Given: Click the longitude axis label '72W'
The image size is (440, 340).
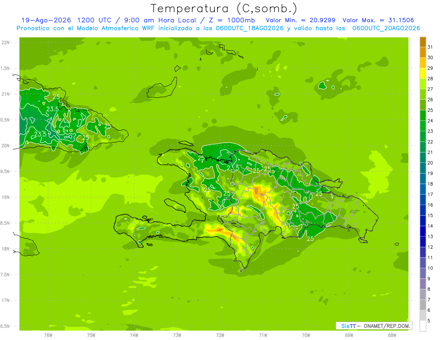Looking at the screenshot, I should pos(220,336).
